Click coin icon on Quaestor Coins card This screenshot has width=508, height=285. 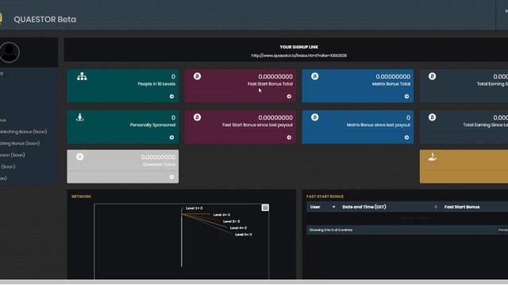pos(80,157)
